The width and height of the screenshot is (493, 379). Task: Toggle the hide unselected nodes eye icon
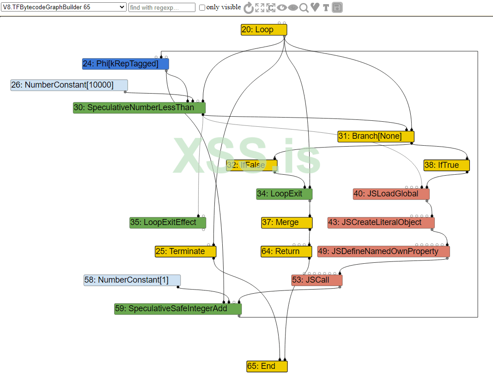pyautogui.click(x=282, y=7)
